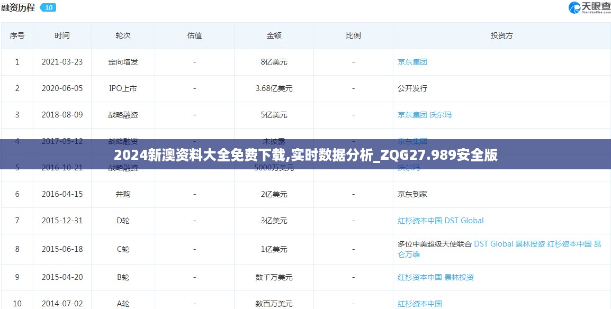Viewport: 611px width, 309px height.
Task: Click the 金额 column header
Action: coord(274,35)
